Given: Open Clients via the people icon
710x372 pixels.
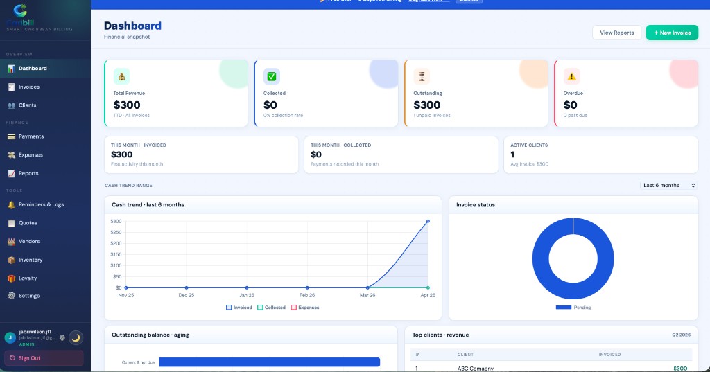Looking at the screenshot, I should point(11,105).
